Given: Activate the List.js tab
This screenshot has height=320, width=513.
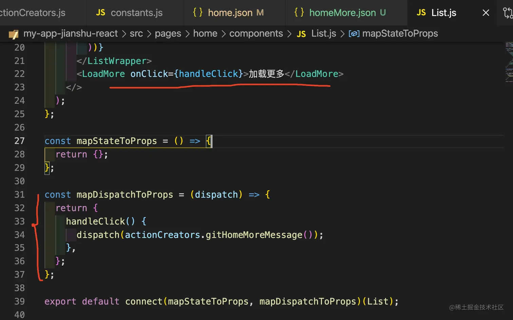Looking at the screenshot, I should coord(443,13).
